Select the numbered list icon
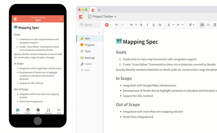 [x=208, y=25]
